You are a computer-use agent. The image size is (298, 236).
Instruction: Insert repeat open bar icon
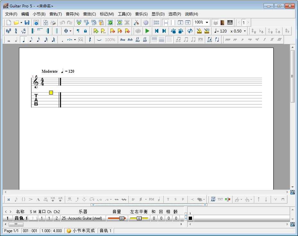pyautogui.click(x=33, y=31)
